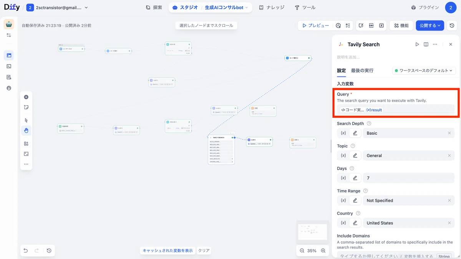Toggle variable mode for Days
461x259 pixels.
click(343, 178)
